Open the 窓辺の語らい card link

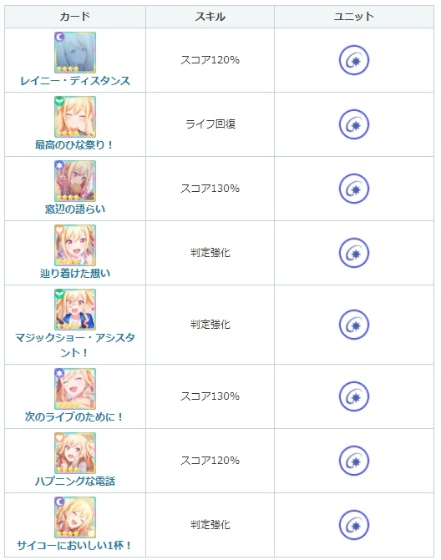[x=75, y=209]
